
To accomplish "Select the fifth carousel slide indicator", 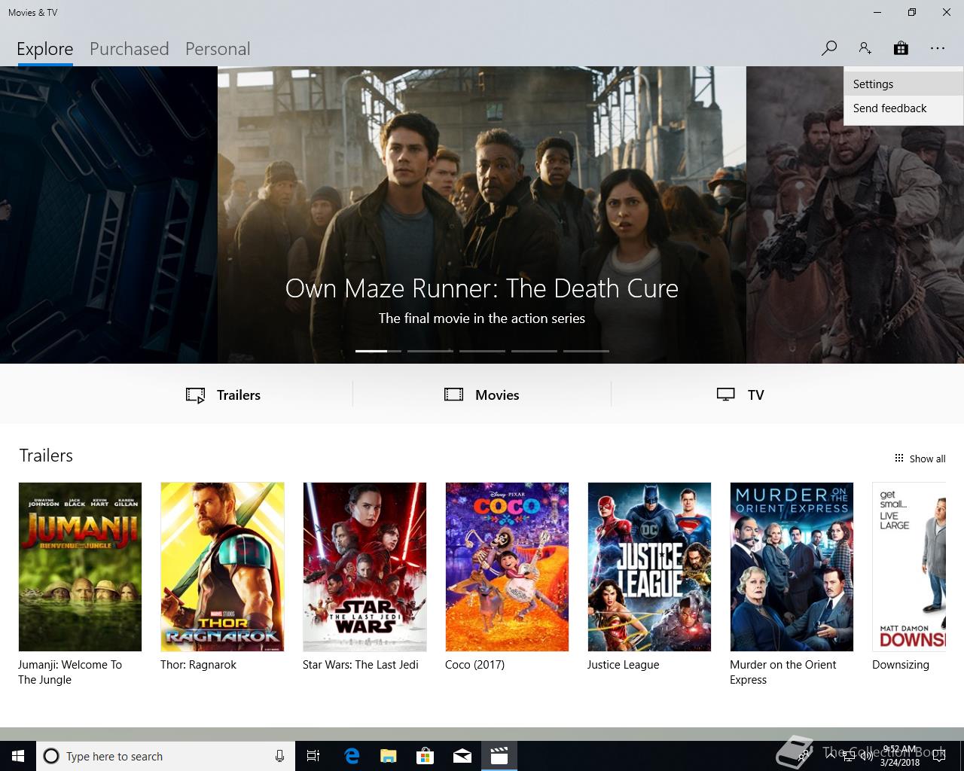I will click(586, 351).
